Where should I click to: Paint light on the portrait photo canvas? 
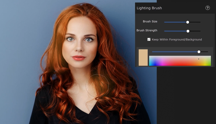pyautogui.click(x=78, y=62)
